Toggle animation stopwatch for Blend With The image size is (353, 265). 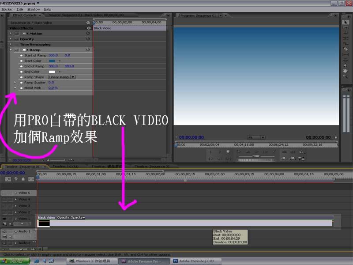(21, 88)
